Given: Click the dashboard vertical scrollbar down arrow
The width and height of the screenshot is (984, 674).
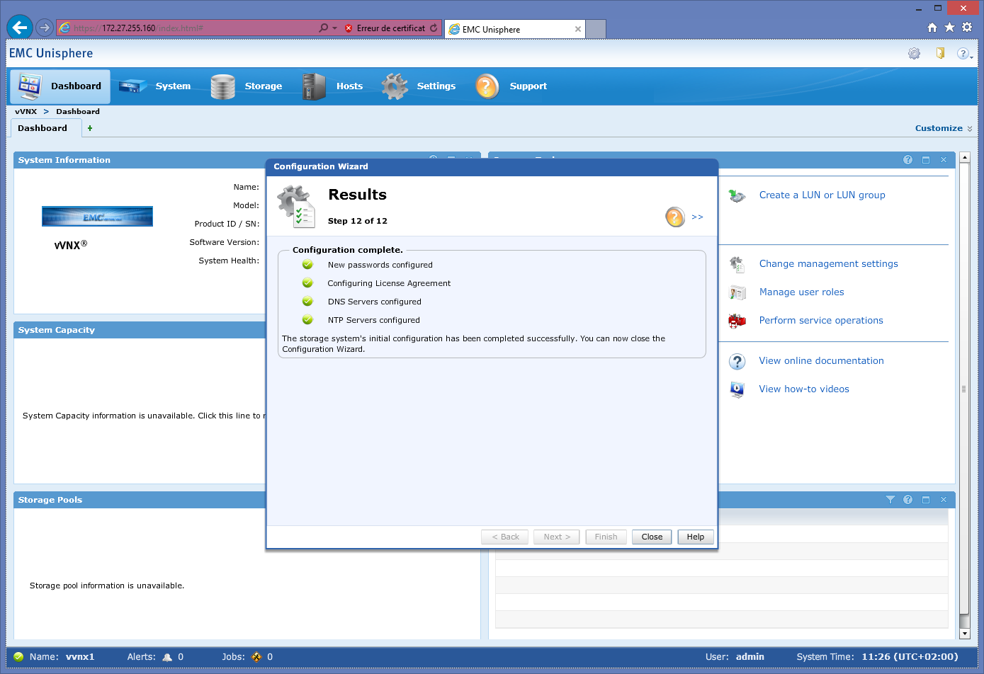Looking at the screenshot, I should (964, 634).
